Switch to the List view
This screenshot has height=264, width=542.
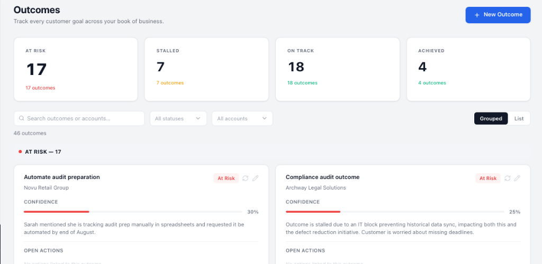click(519, 119)
